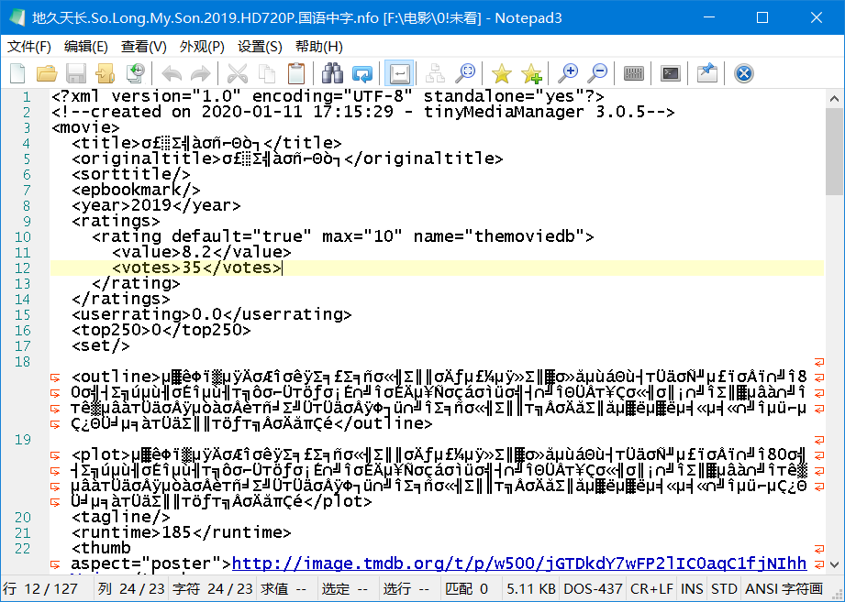Screen dimensions: 845x602
Task: Open a file with the folder icon
Action: [x=47, y=73]
